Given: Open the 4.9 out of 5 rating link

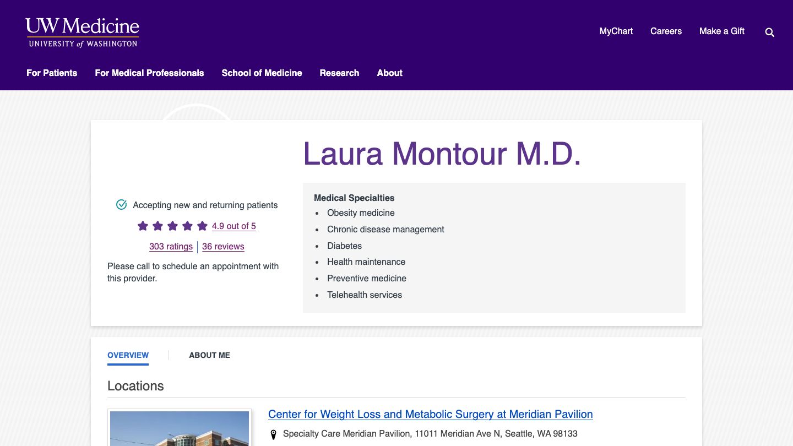Looking at the screenshot, I should click(233, 226).
